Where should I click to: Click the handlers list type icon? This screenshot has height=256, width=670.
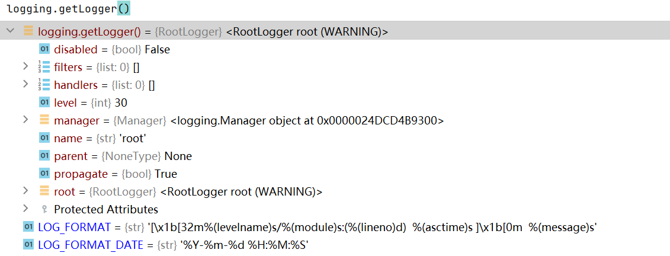pyautogui.click(x=44, y=85)
